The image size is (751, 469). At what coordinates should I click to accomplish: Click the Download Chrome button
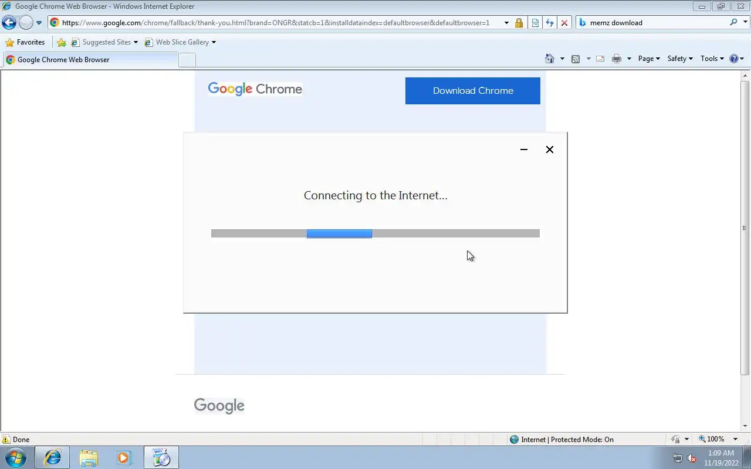tap(473, 91)
